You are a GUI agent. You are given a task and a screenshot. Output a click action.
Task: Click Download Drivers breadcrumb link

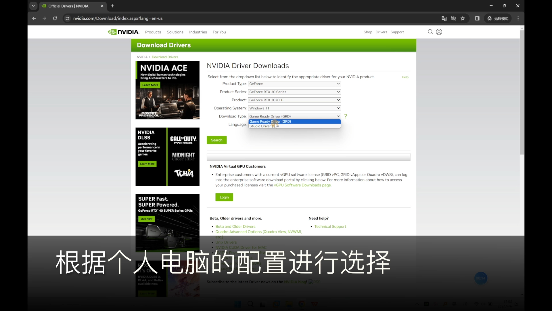165,57
